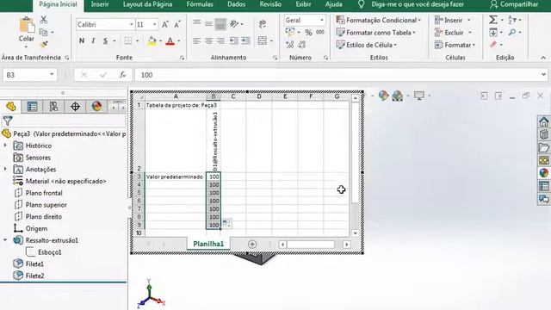Toggle bold formatting with N button
This screenshot has height=310, width=551.
click(x=82, y=40)
